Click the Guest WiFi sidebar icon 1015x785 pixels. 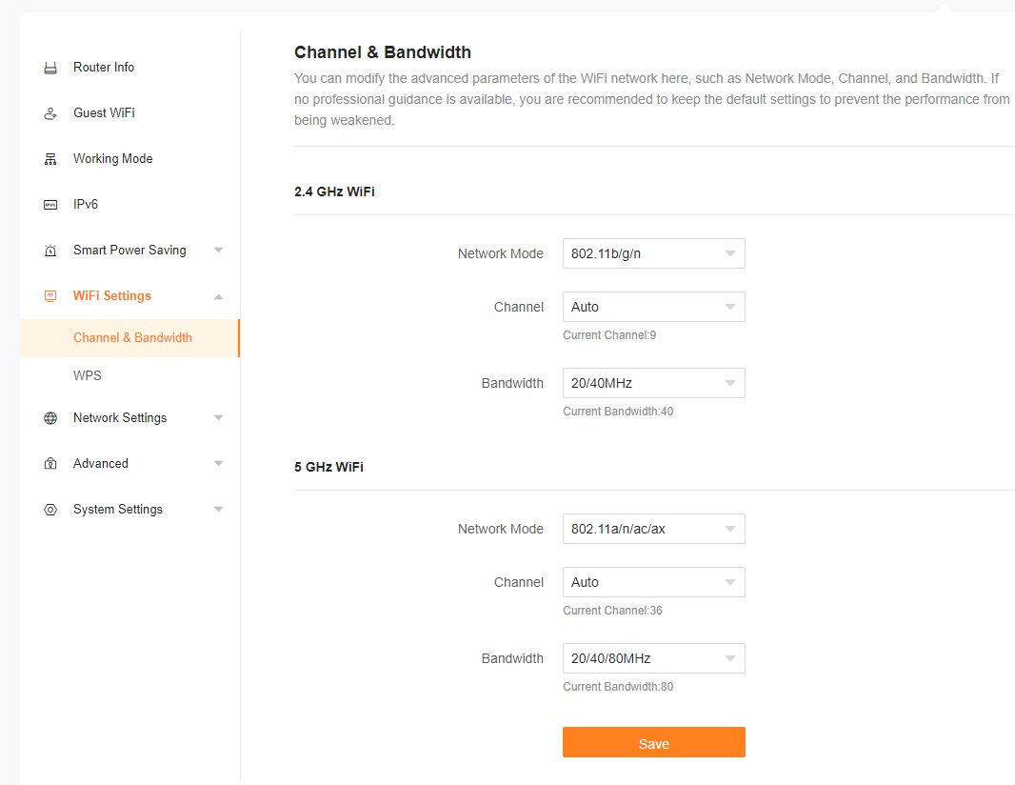tap(50, 113)
